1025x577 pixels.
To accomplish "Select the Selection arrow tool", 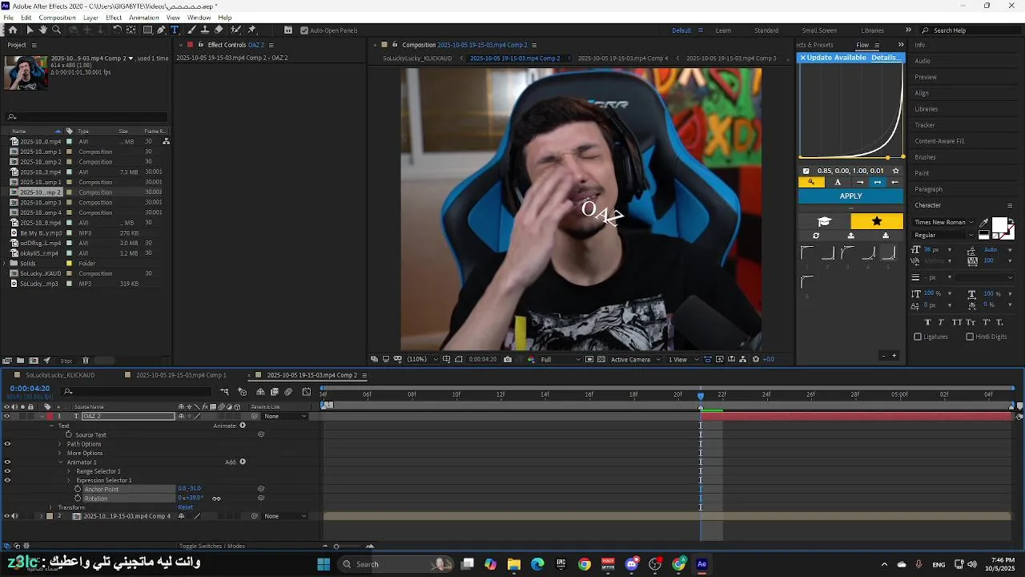I will (x=30, y=30).
